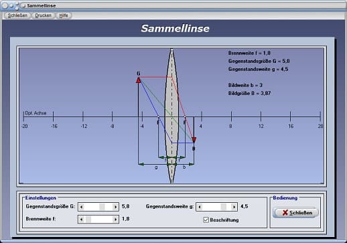This screenshot has height=243, width=347.
Task: Click left arrow of Brennweite f scrollbar
Action: coord(82,220)
